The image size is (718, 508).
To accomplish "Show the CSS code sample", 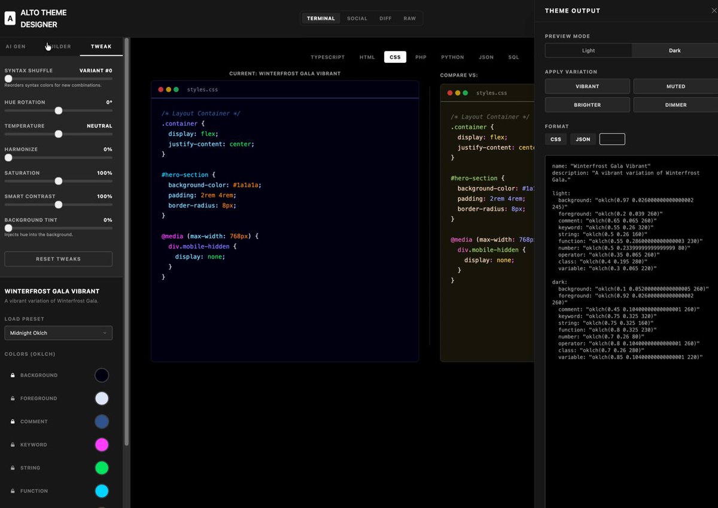I will 395,57.
